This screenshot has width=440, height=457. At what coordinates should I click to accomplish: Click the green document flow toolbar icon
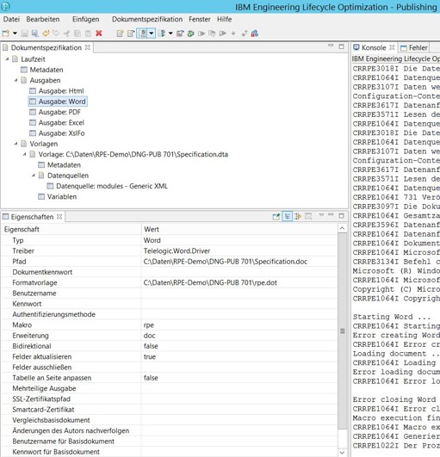point(162,34)
